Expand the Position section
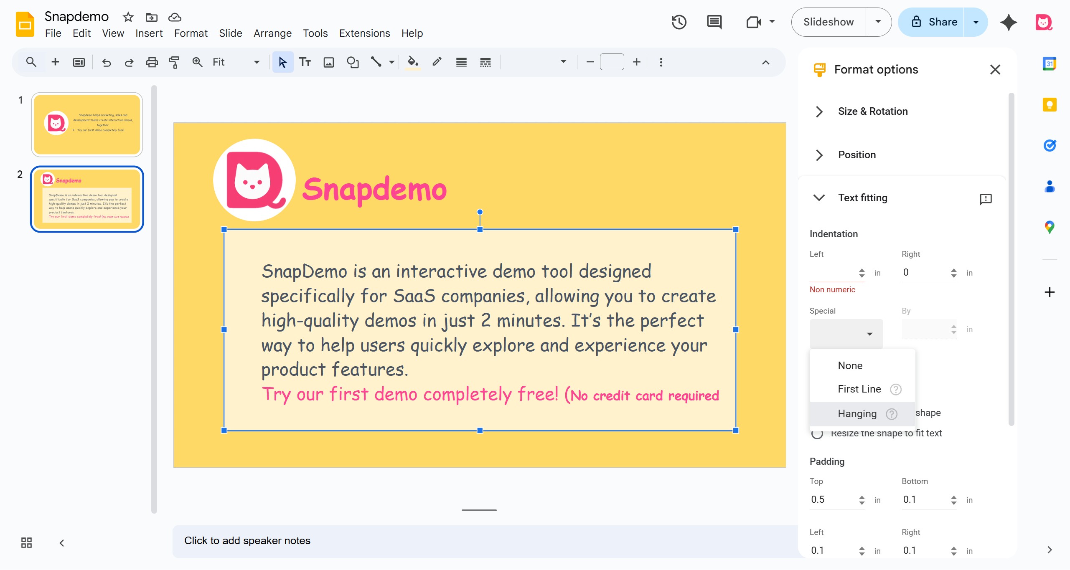 point(819,155)
